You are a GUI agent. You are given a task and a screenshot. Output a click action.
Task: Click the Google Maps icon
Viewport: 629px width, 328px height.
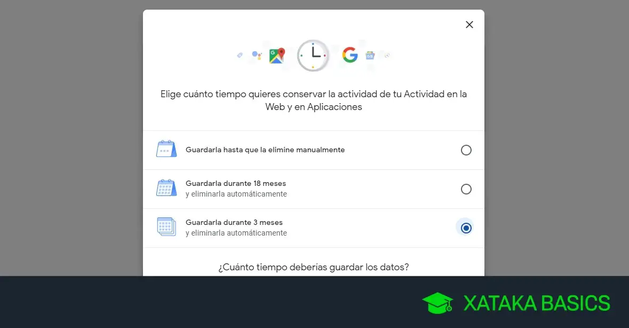(x=277, y=56)
